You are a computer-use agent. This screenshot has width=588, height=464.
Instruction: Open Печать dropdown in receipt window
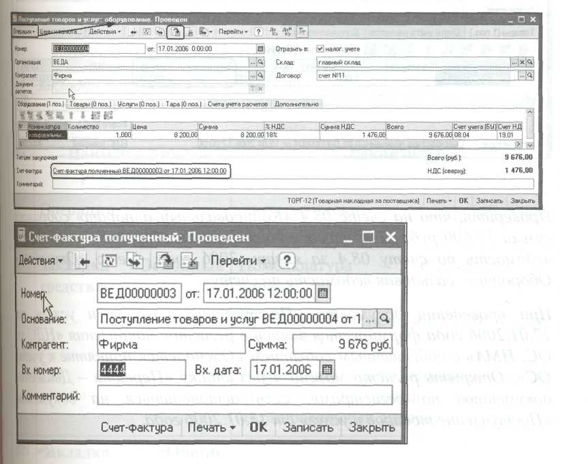pyautogui.click(x=438, y=201)
